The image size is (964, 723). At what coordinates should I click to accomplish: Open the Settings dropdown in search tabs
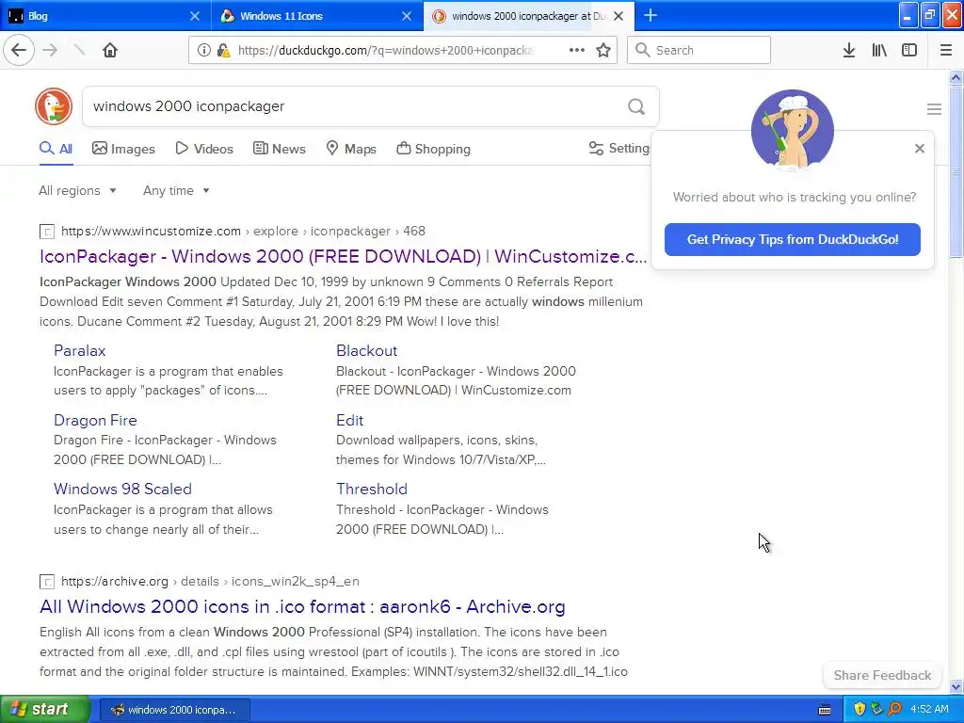(x=619, y=148)
